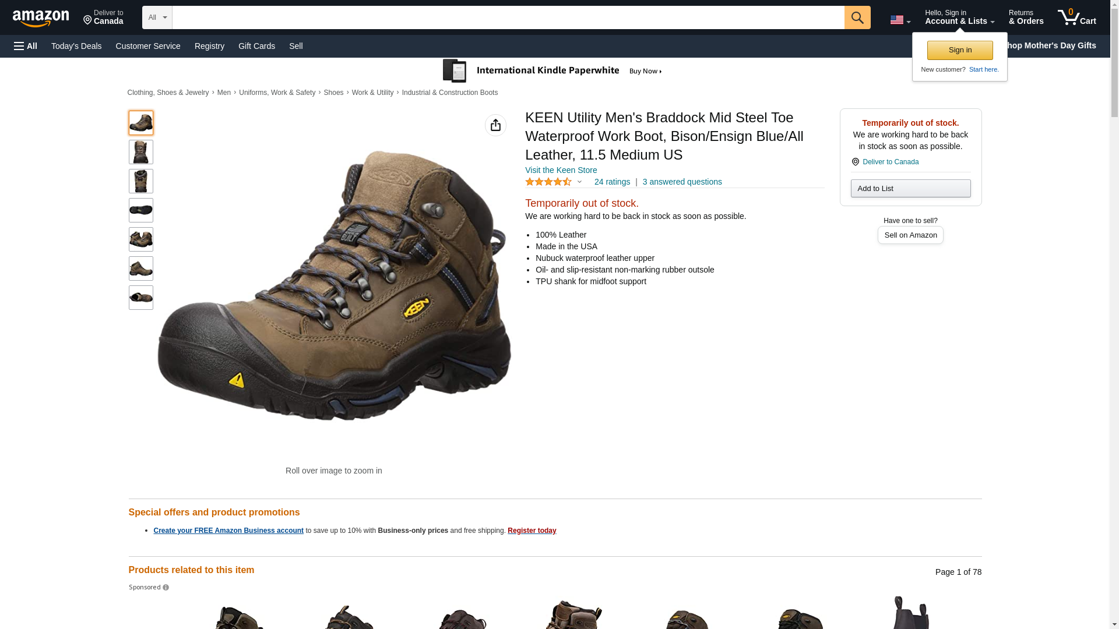Click the share icon above product image

click(495, 125)
